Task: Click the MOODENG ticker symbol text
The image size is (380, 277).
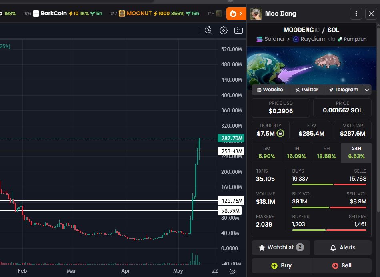Action: point(298,30)
